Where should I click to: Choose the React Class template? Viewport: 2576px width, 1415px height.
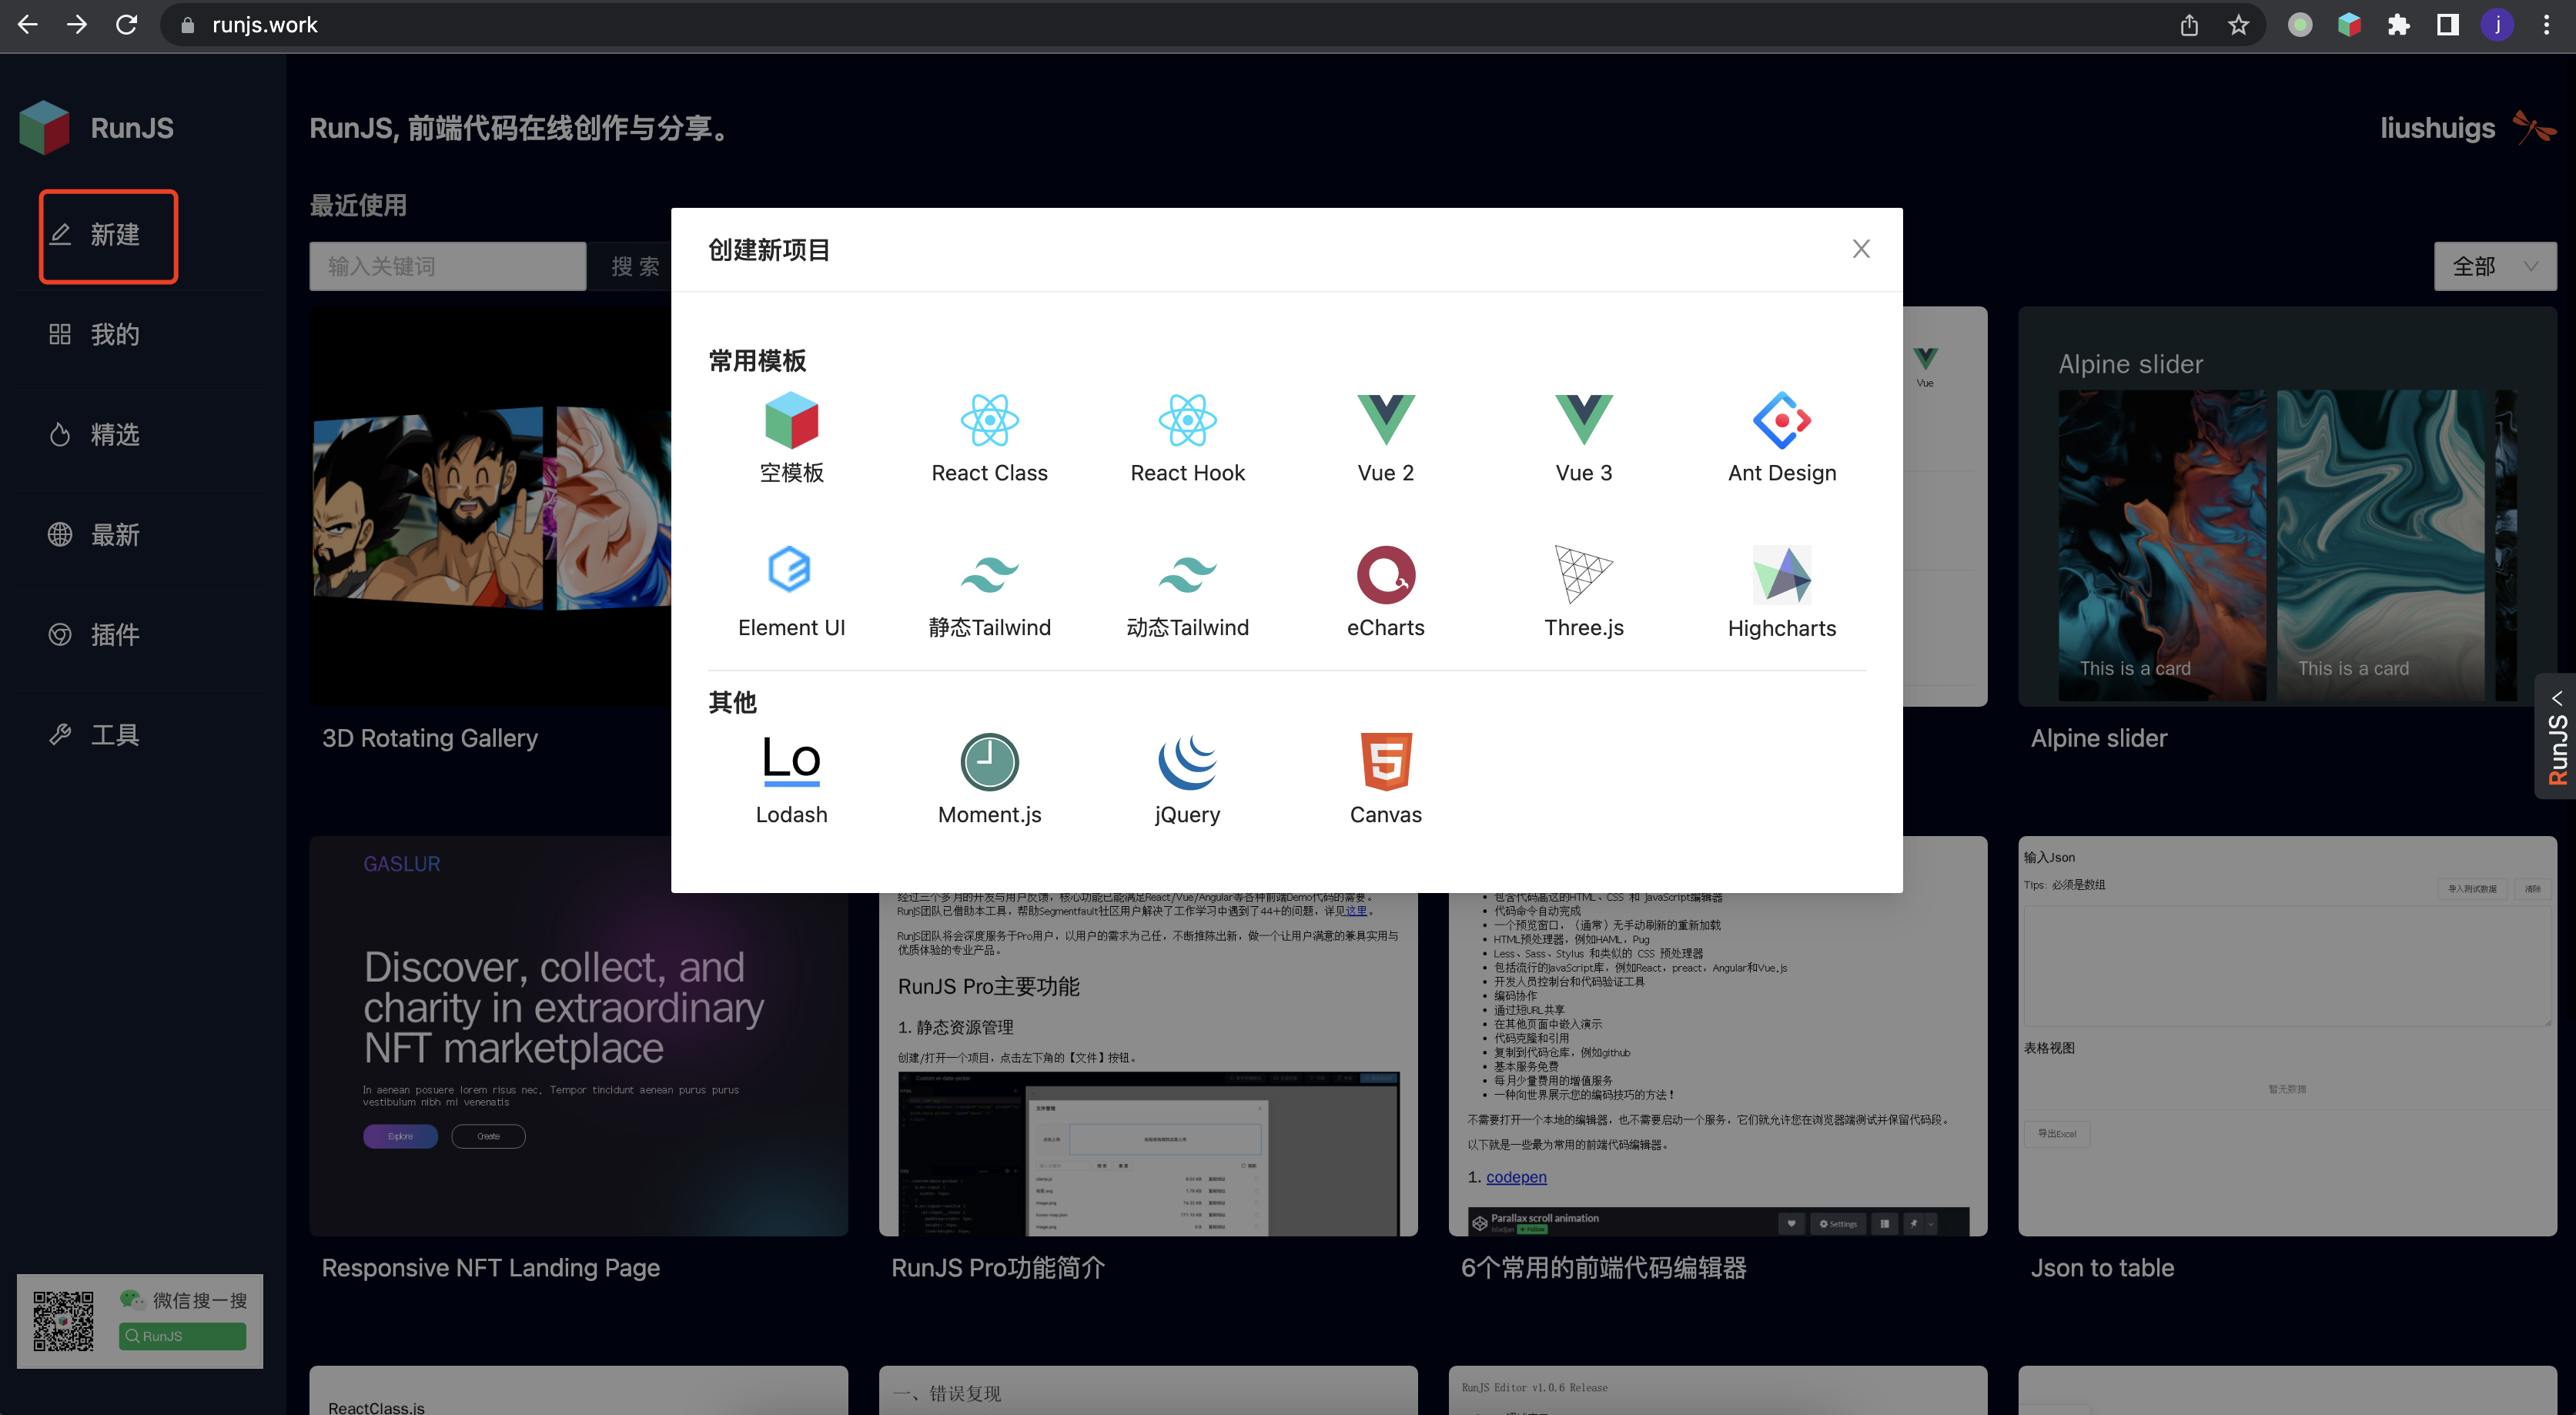[989, 438]
